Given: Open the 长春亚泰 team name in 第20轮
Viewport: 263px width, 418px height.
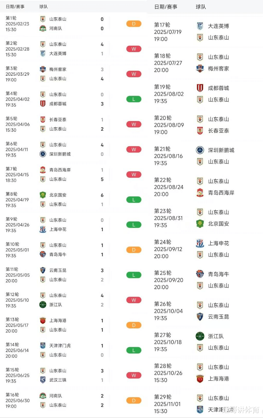Looking at the screenshot, I should tap(218, 131).
